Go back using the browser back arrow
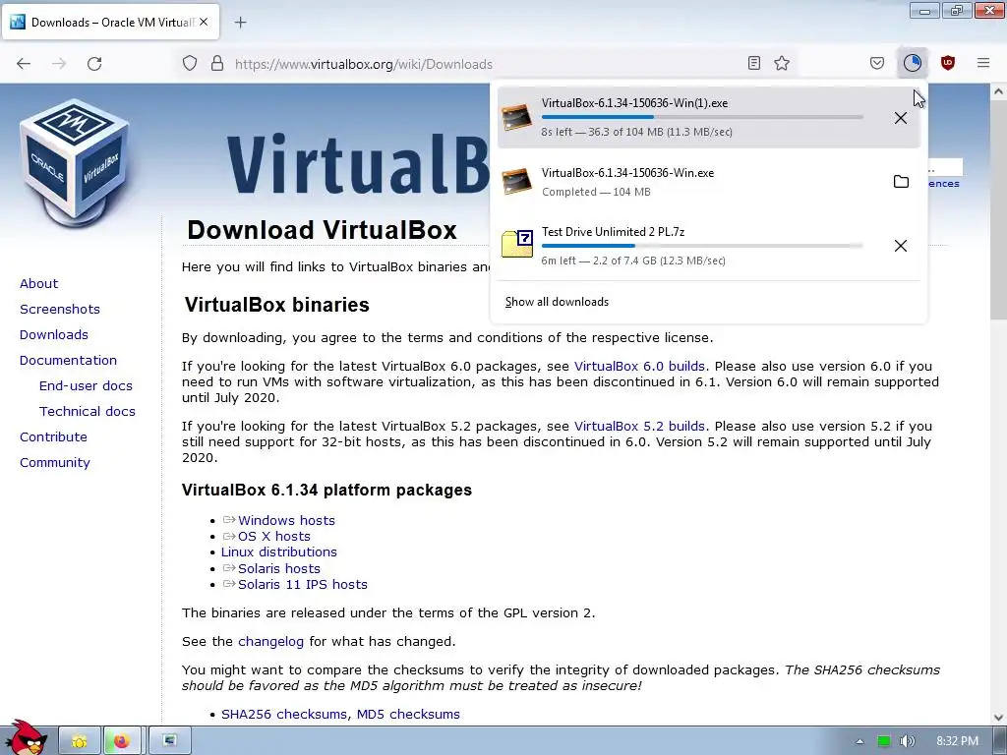This screenshot has width=1007, height=755. pos(24,64)
